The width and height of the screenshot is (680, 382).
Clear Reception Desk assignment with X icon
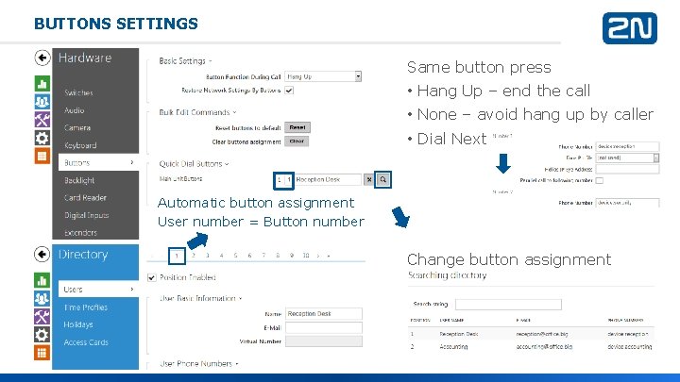(368, 179)
